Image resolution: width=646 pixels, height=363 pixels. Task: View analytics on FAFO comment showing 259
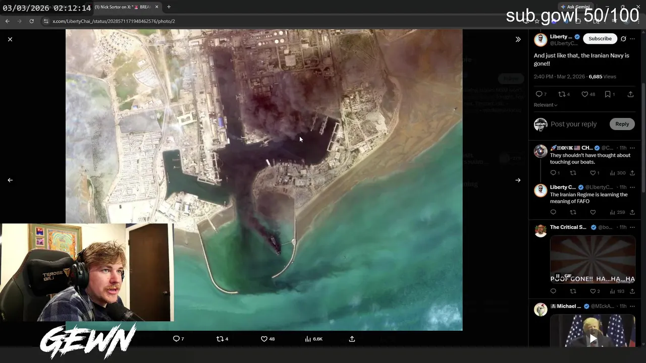point(617,212)
